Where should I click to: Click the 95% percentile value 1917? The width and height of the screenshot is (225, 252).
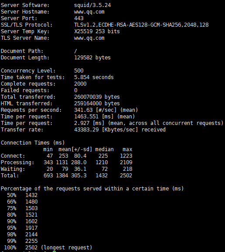[31, 228]
